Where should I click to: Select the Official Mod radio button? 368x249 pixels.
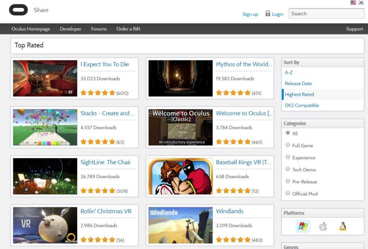288,193
